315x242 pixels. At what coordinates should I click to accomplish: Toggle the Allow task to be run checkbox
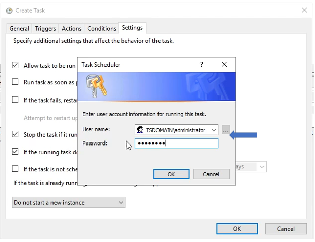coord(15,65)
